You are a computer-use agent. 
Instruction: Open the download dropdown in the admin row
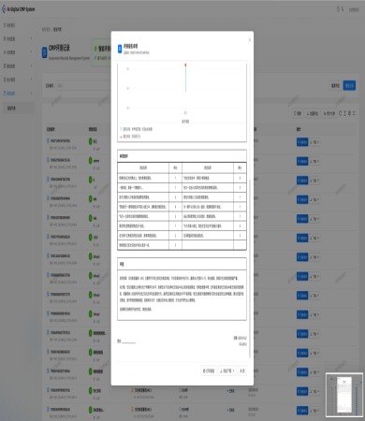314,161
